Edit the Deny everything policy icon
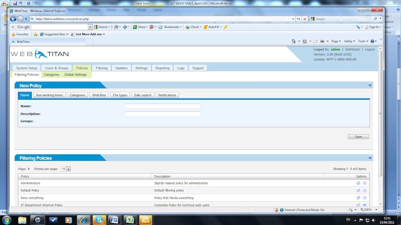 [x=358, y=198]
